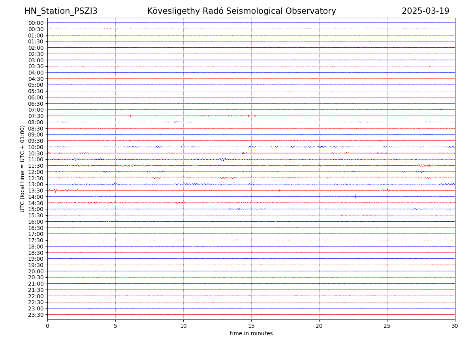This screenshot has width=474, height=355.
Task: Select the 10:30 row label
Action: click(x=36, y=153)
